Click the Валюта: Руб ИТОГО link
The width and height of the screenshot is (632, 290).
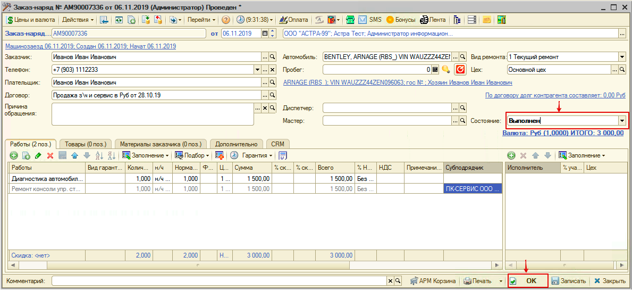(x=563, y=132)
